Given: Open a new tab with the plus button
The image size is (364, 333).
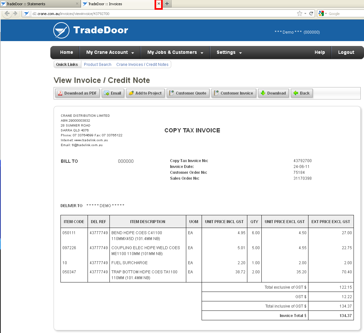Looking at the screenshot, I should pos(167,4).
